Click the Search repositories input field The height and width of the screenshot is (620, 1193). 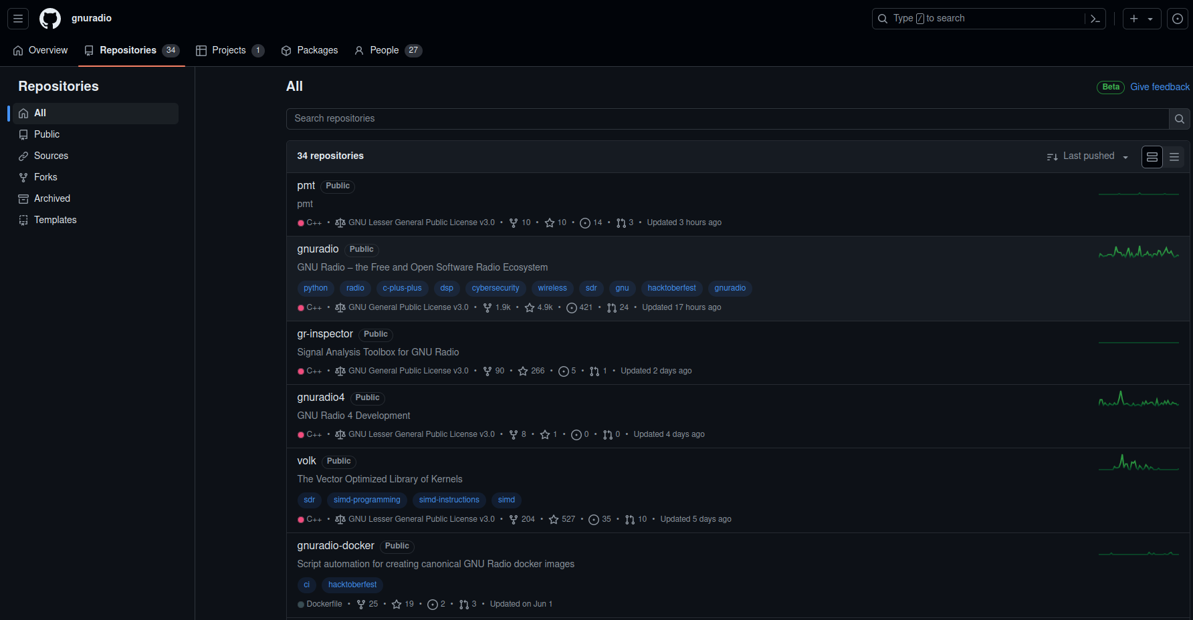[728, 118]
